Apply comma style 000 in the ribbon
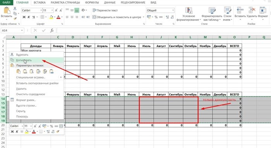Viewport: 271px width, 148px height. tap(161, 17)
